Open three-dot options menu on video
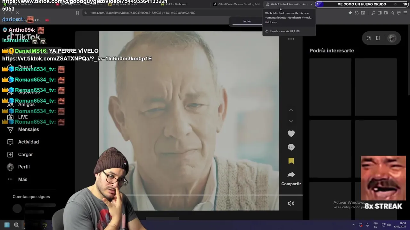410x230 pixels. pyautogui.click(x=291, y=39)
